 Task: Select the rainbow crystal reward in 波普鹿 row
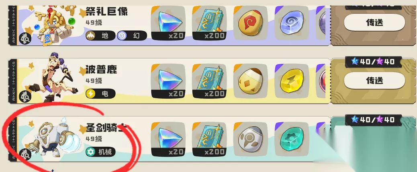(x=168, y=81)
